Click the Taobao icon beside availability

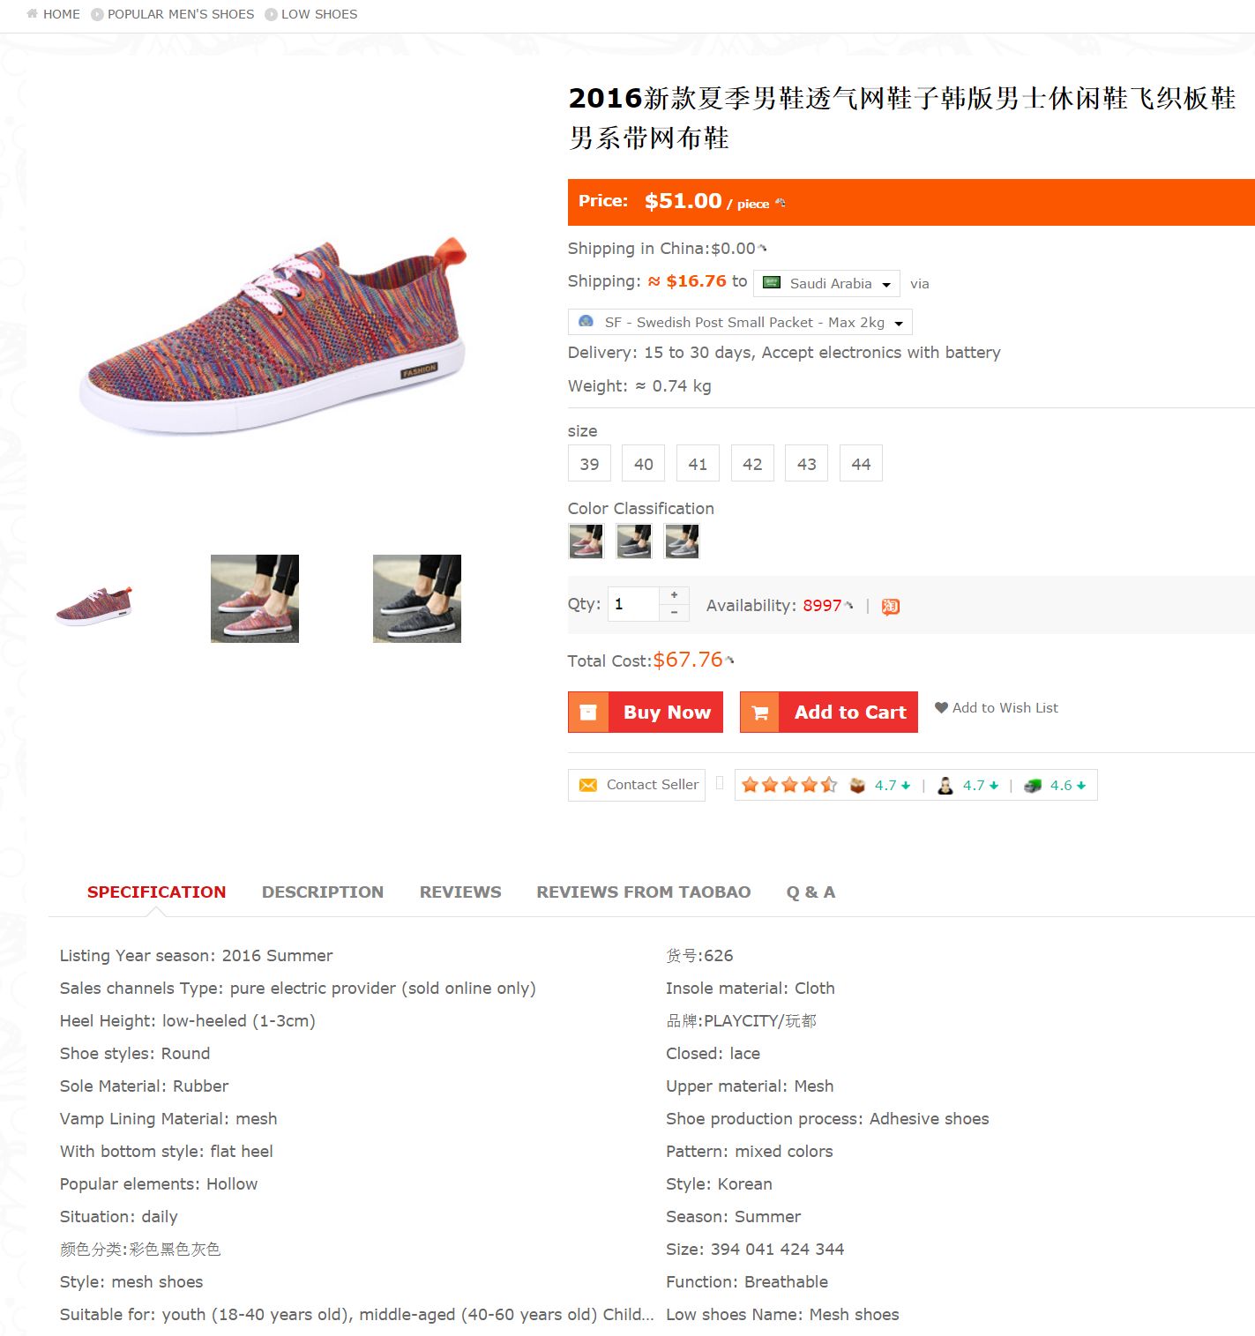891,606
